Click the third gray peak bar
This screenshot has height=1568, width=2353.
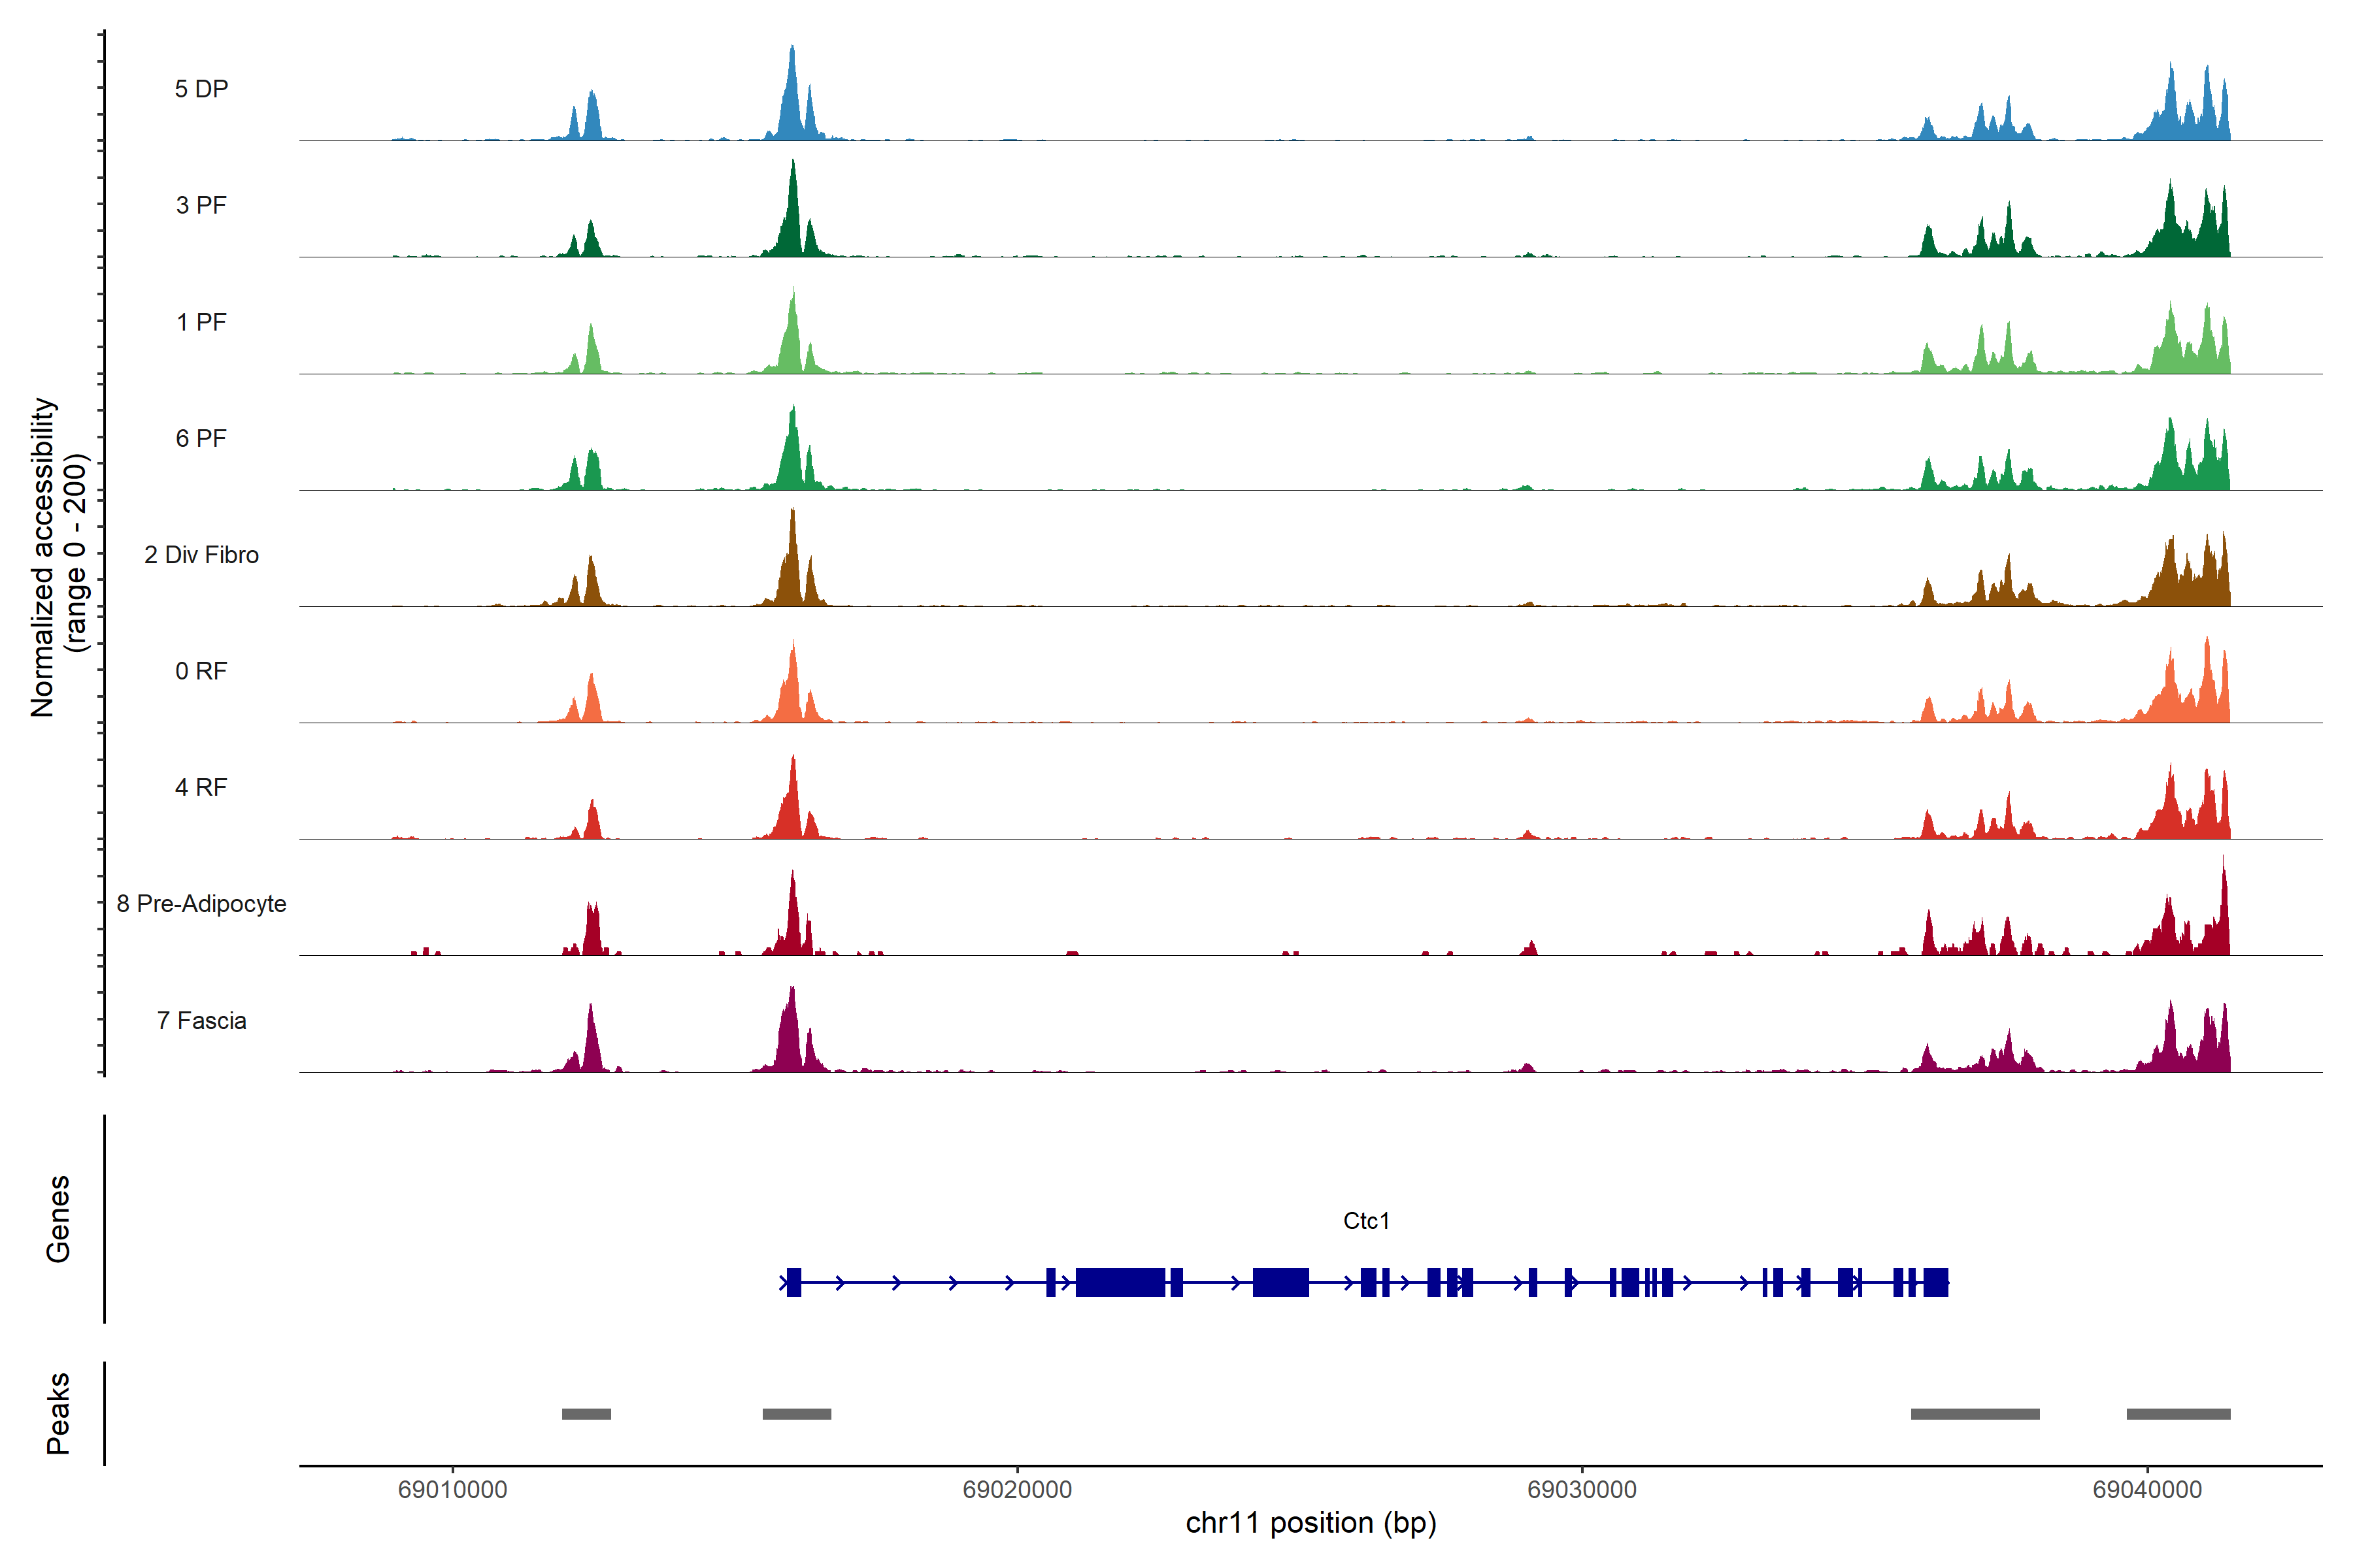[1975, 1414]
